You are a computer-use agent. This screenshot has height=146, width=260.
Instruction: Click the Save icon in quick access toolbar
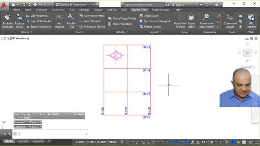click(24, 4)
